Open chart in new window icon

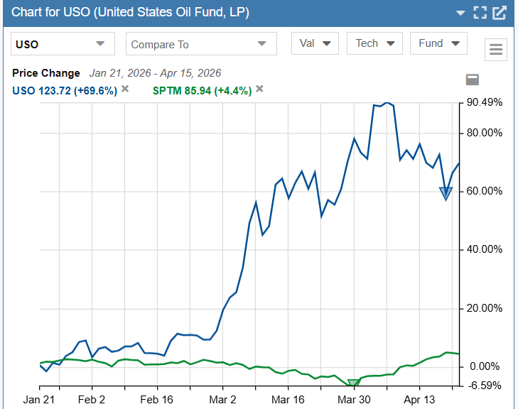click(499, 13)
